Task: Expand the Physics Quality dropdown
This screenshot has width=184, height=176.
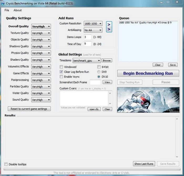Action: click(x=41, y=53)
